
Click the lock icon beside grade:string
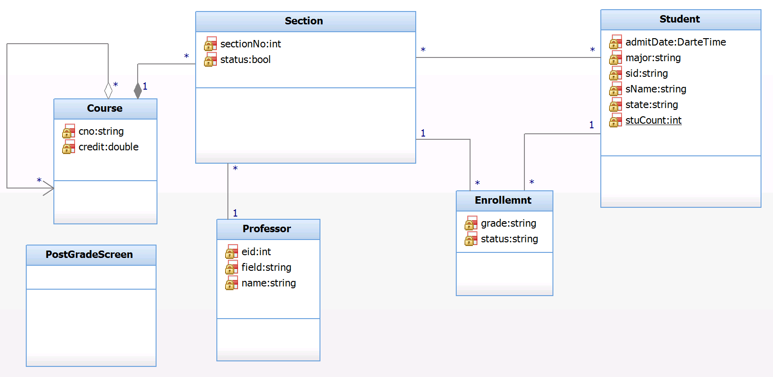pyautogui.click(x=471, y=223)
